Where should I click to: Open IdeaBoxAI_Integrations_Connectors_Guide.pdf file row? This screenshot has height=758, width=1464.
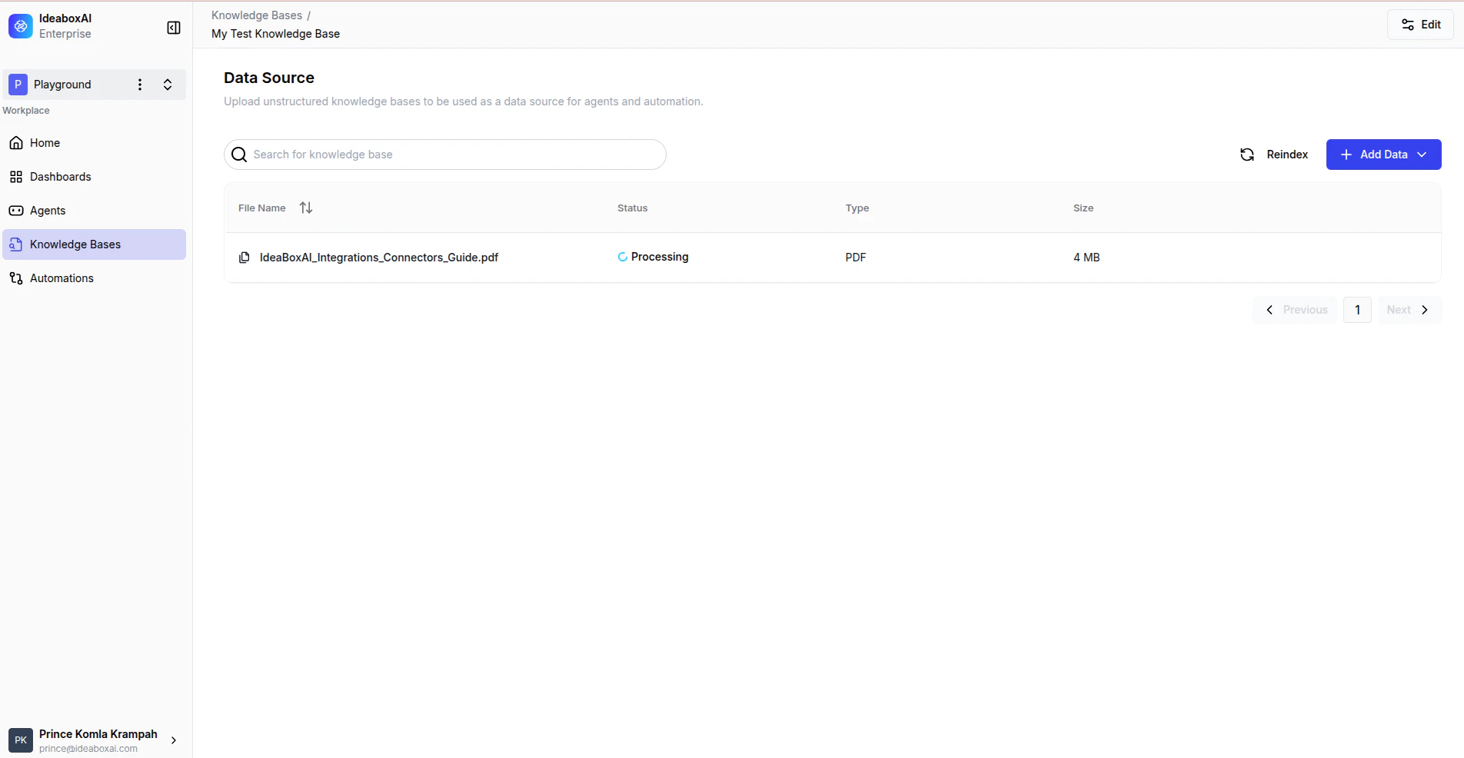[833, 258]
